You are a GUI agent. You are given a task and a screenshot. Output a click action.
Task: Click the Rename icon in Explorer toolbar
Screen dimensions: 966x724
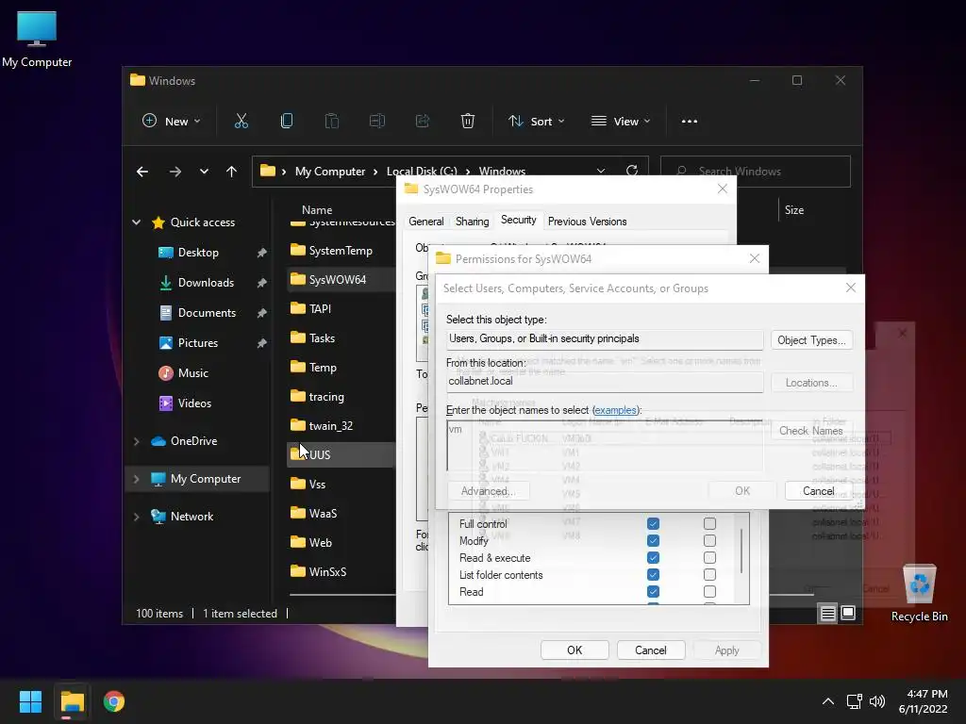(377, 122)
